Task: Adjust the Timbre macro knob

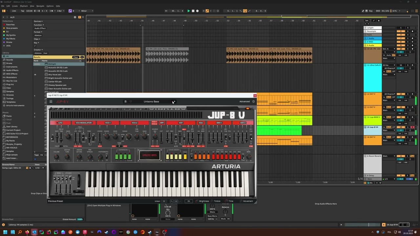Action: 212,201
